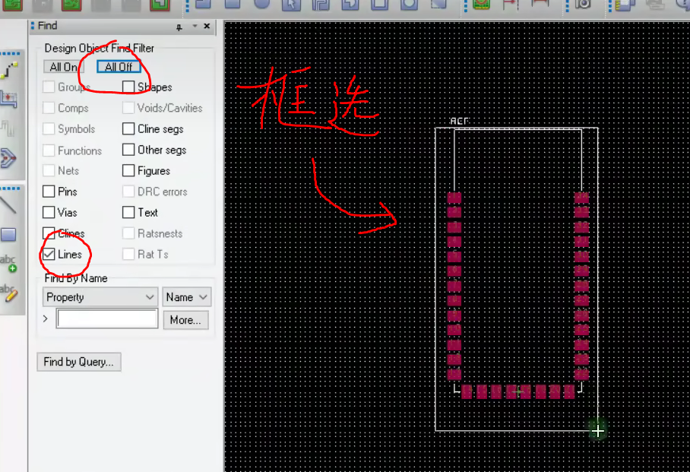Image resolution: width=690 pixels, height=472 pixels.
Task: Click the disabled Comps checkbox
Action: [49, 108]
